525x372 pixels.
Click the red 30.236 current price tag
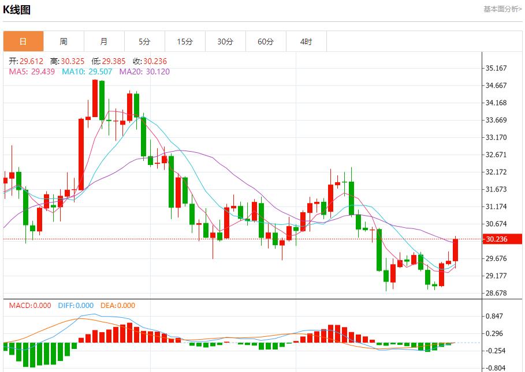[497, 239]
